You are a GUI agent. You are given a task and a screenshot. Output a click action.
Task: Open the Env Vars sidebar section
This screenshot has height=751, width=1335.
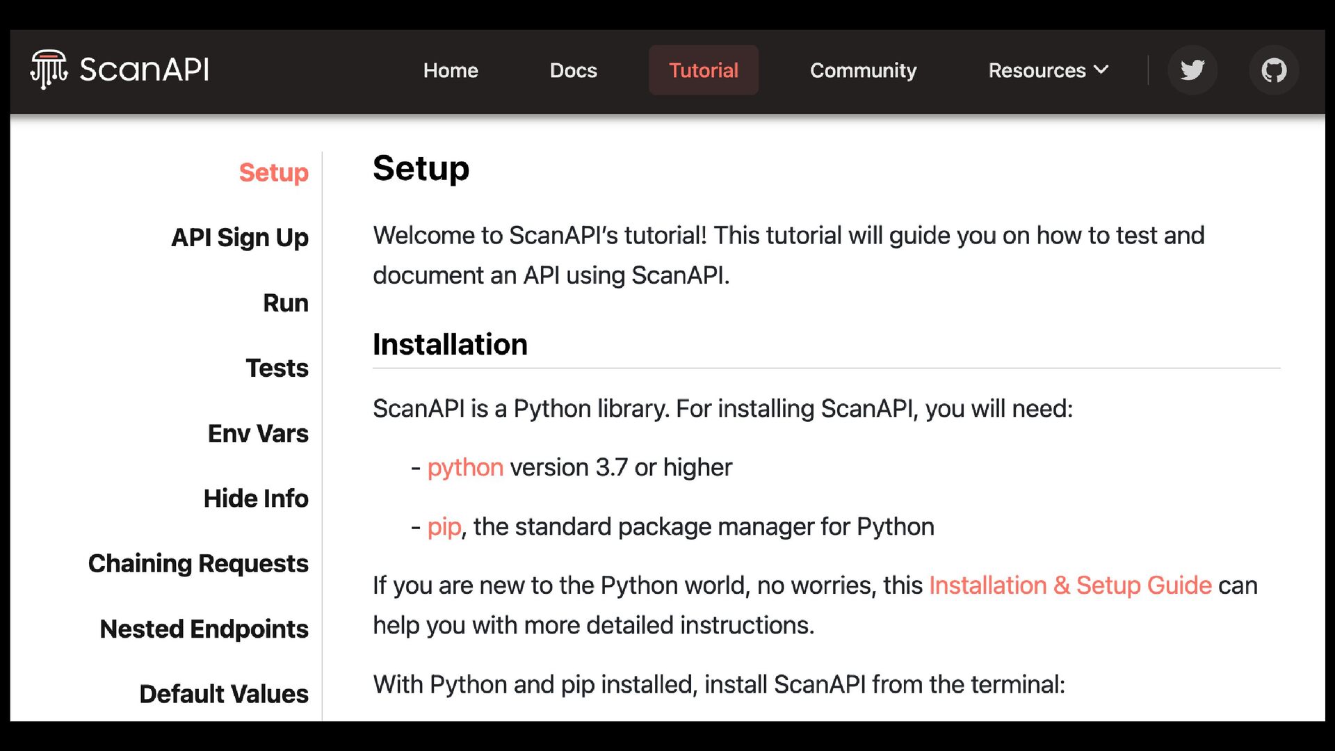(x=258, y=433)
